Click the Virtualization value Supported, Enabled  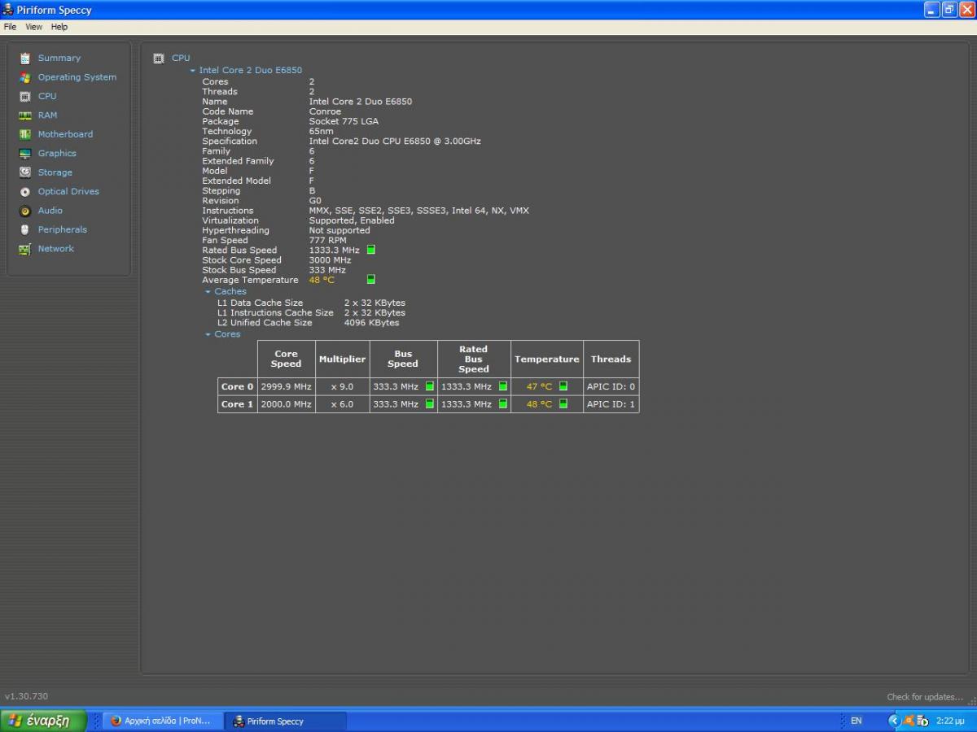352,220
